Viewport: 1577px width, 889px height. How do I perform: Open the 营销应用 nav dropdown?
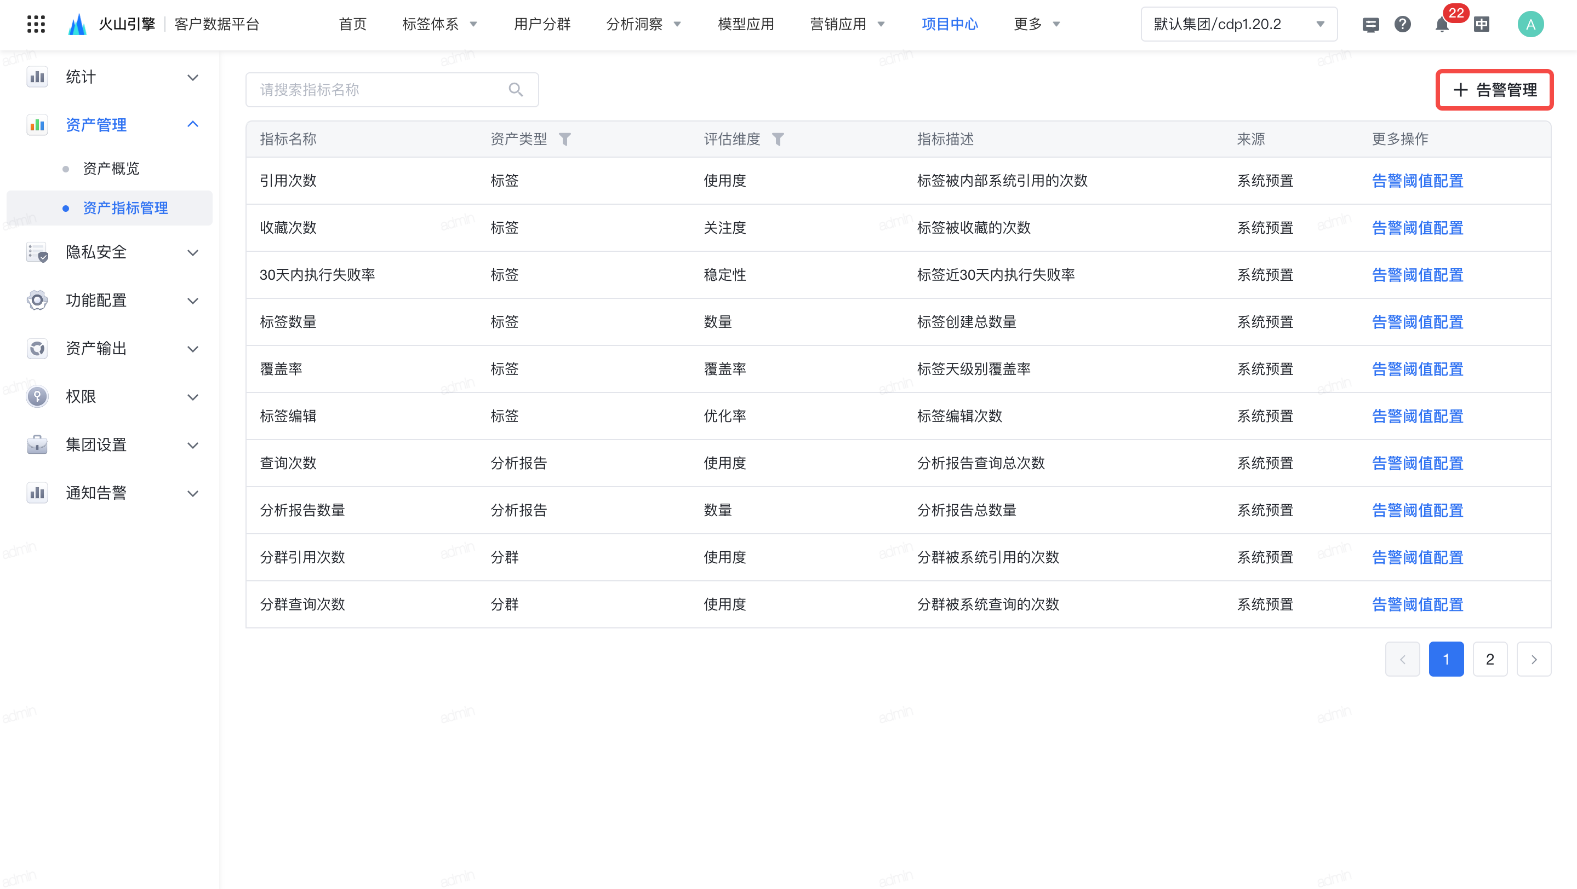click(847, 24)
